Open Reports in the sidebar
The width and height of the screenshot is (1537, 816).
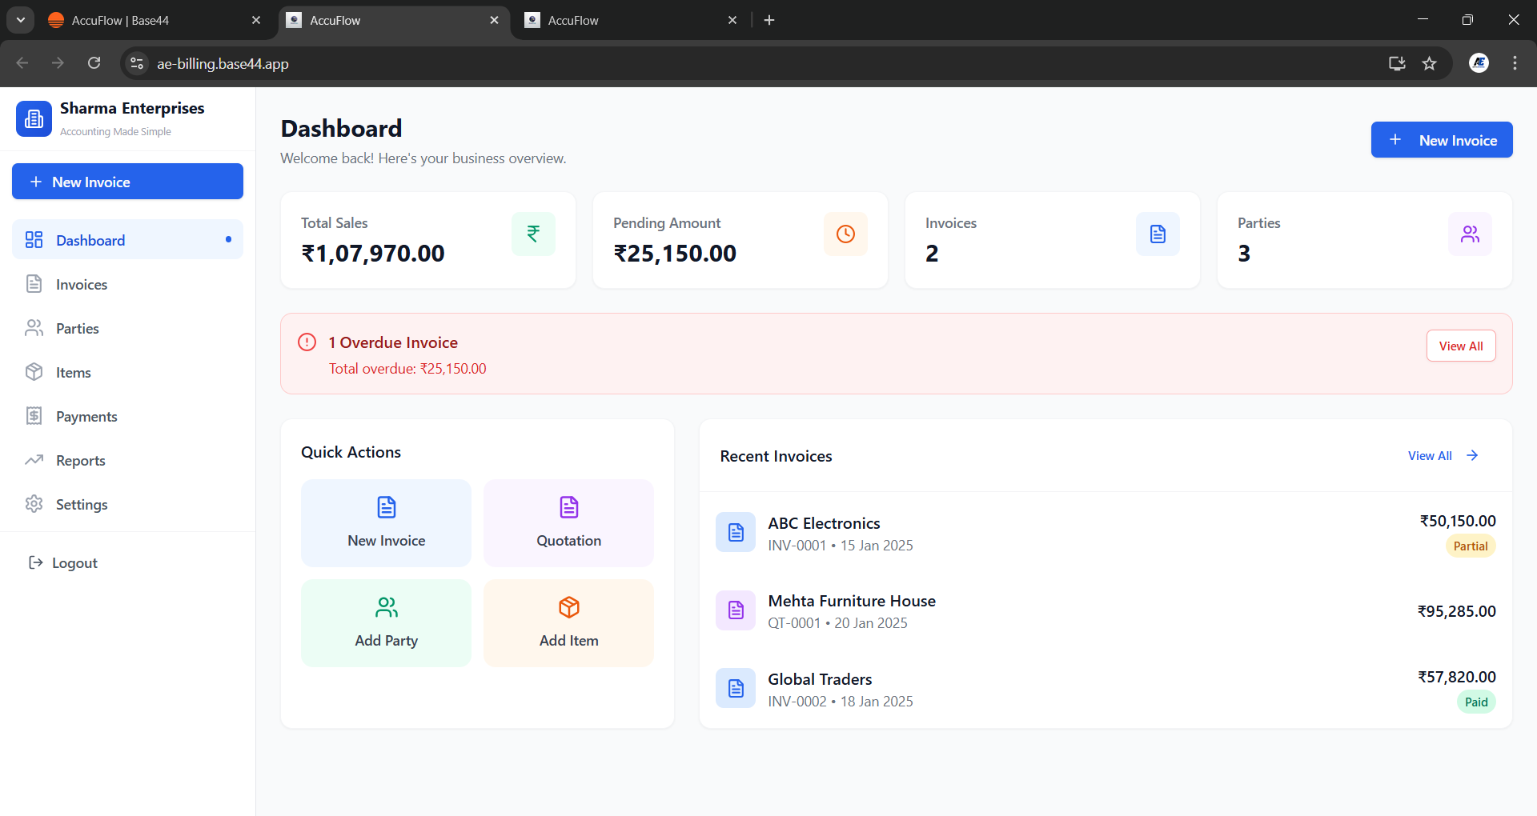coord(127,460)
